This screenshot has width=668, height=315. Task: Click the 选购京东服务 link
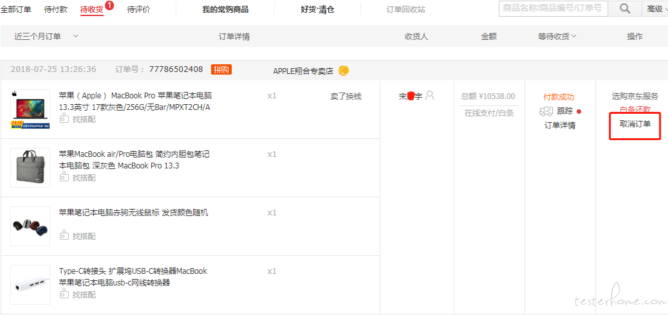(x=635, y=96)
